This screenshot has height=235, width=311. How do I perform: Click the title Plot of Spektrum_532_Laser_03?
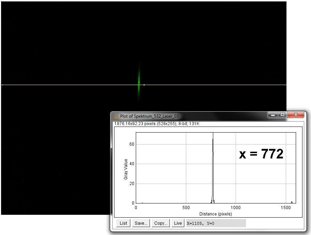pos(149,116)
